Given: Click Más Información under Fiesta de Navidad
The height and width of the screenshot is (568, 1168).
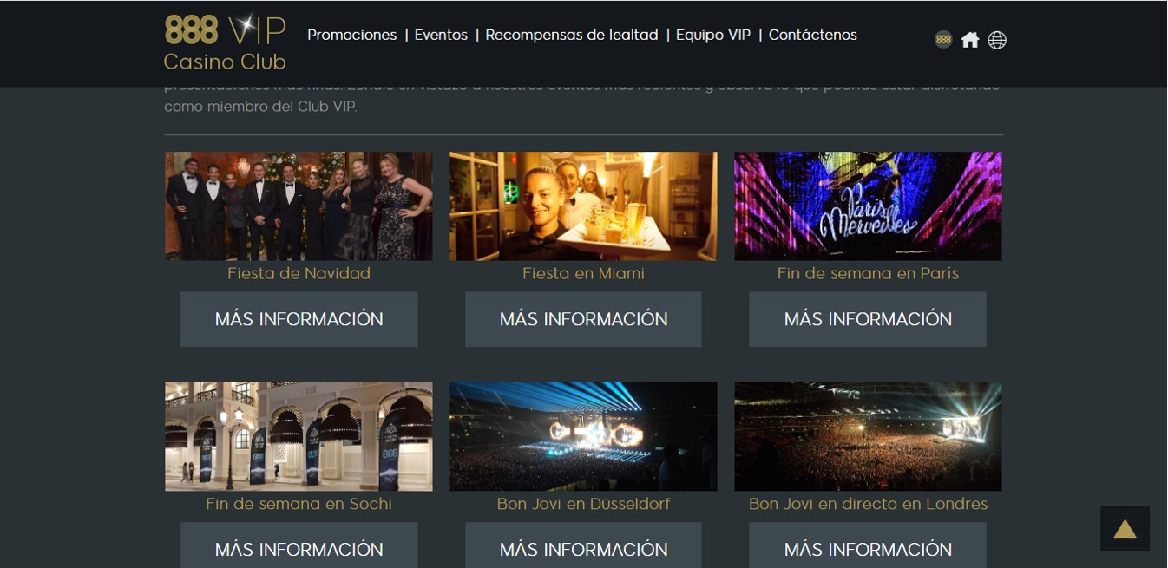Looking at the screenshot, I should click(x=299, y=319).
